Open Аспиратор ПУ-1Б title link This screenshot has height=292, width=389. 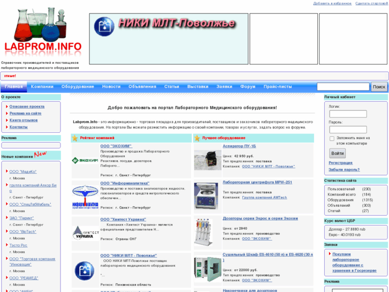(x=239, y=146)
